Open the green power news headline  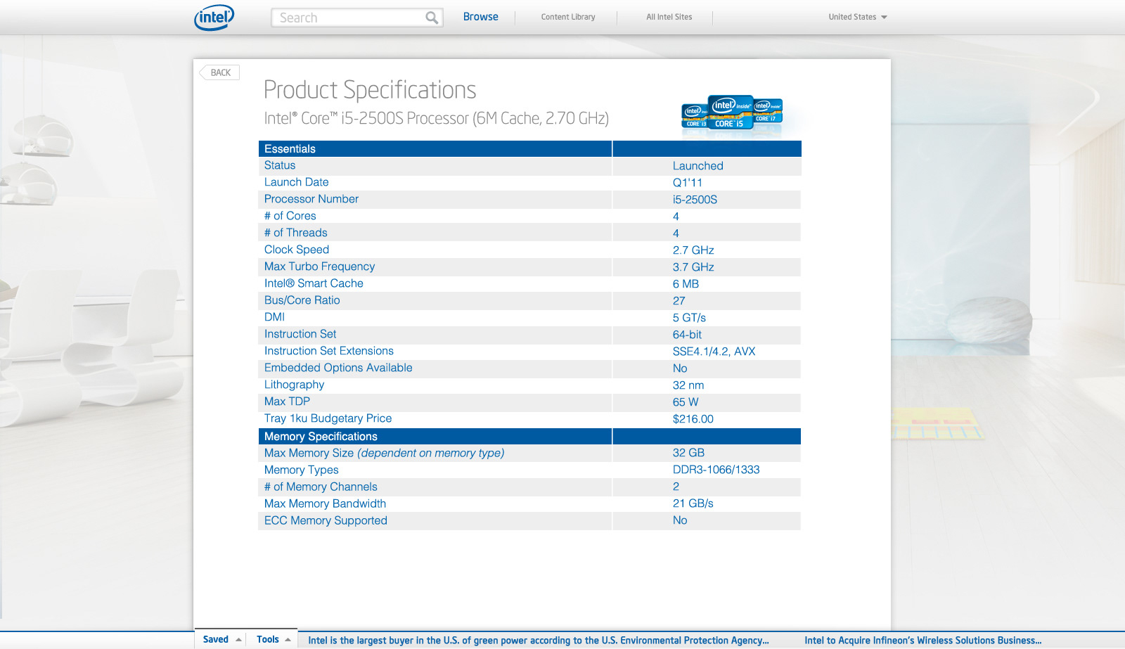tap(539, 641)
